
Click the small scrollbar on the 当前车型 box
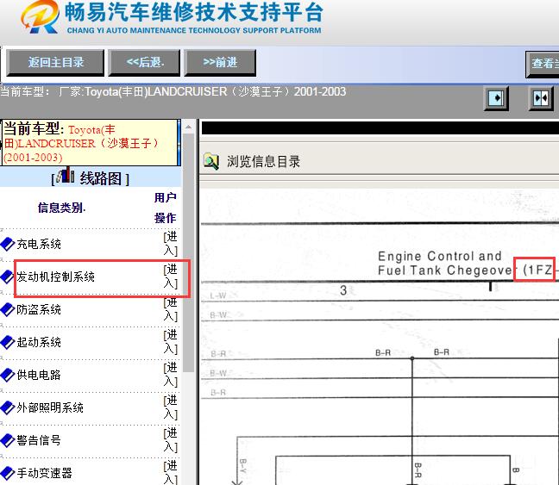[x=179, y=142]
